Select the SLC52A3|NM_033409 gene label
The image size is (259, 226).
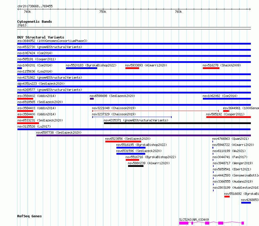(194, 220)
